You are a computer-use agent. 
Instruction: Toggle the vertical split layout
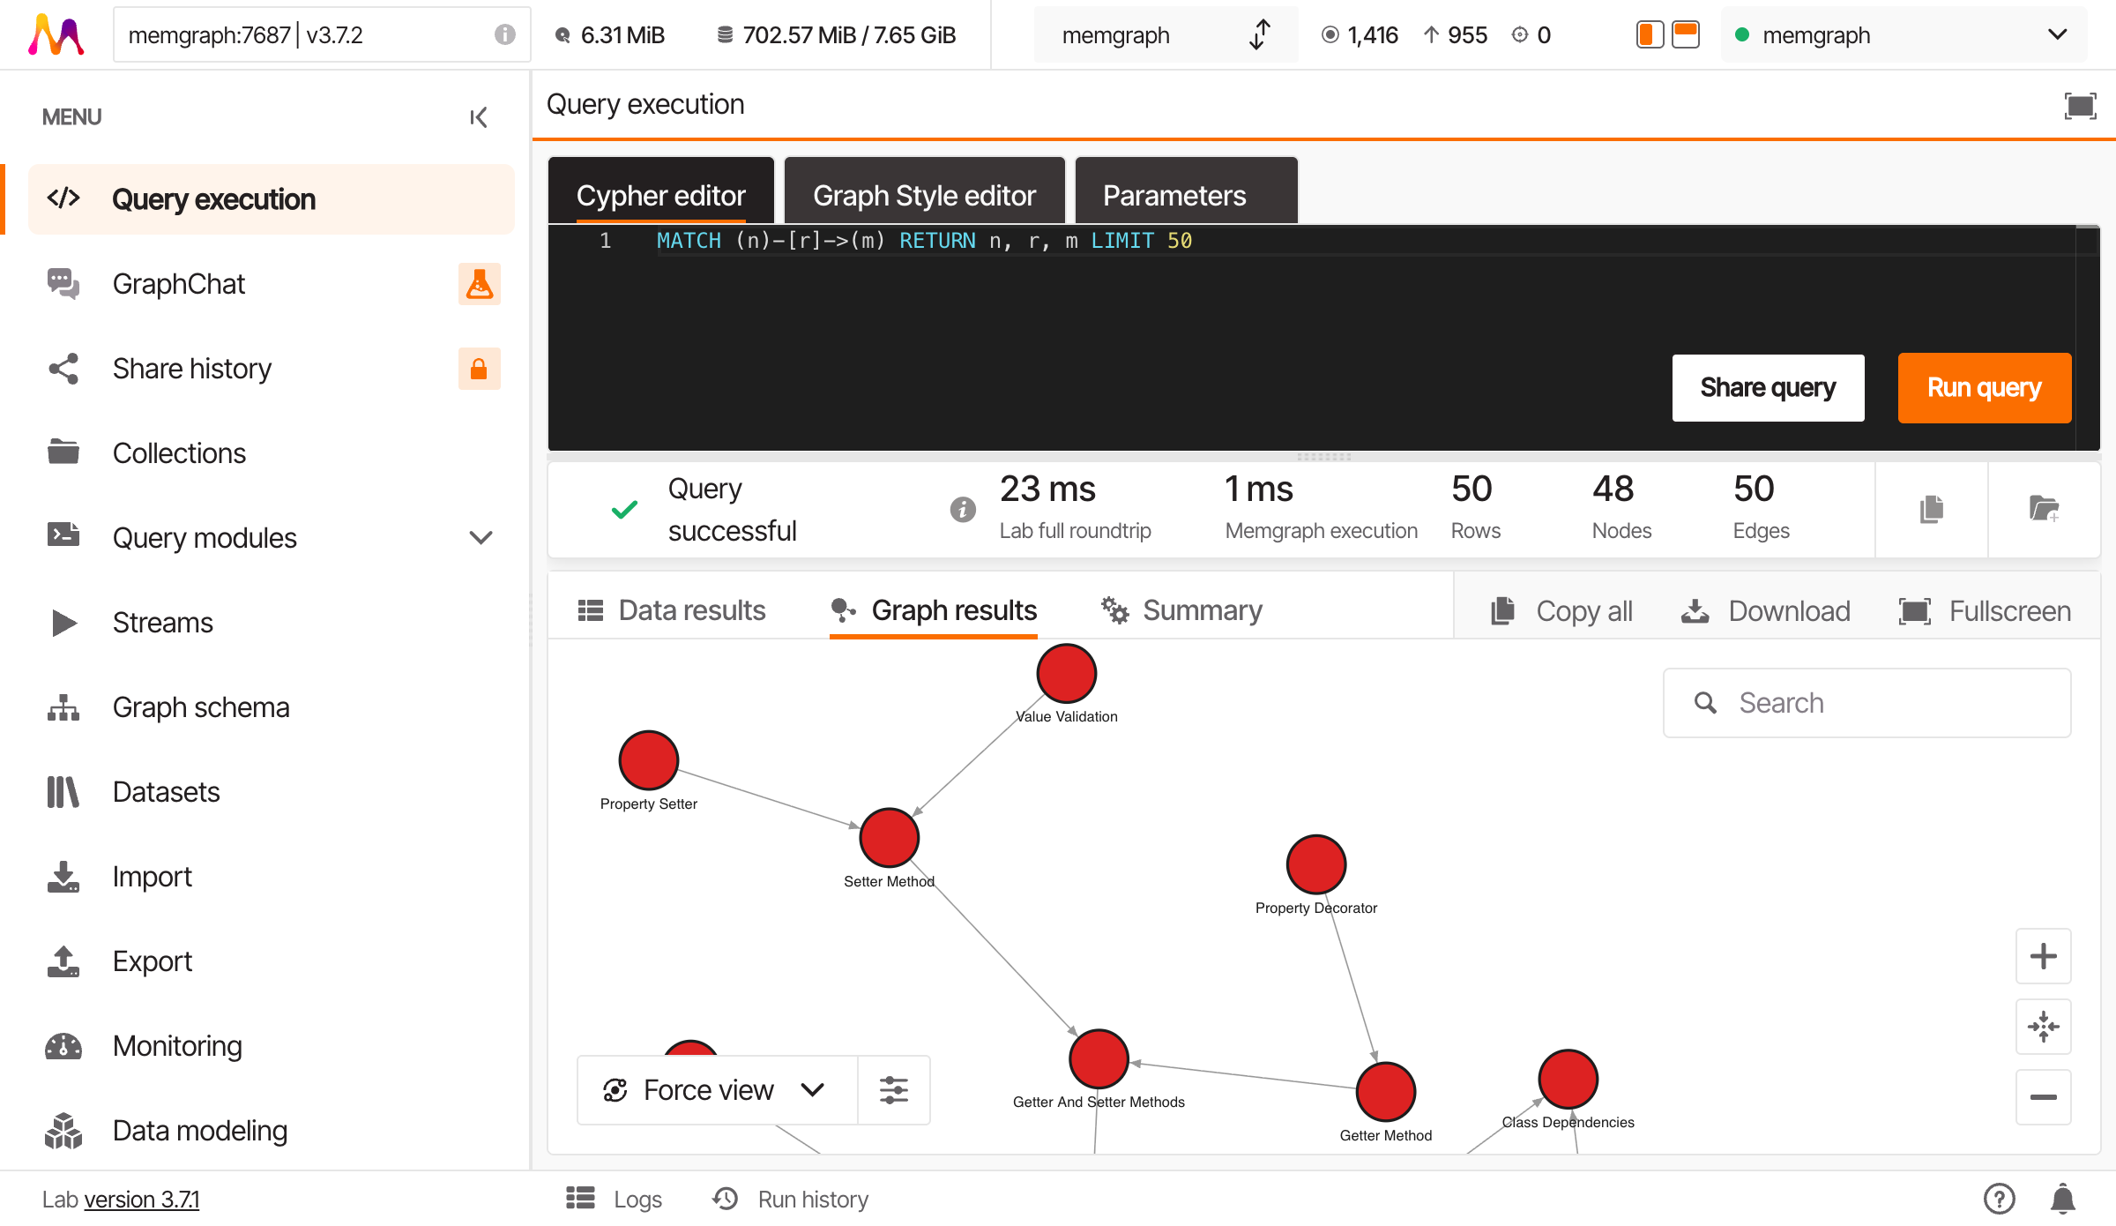pyautogui.click(x=1649, y=34)
